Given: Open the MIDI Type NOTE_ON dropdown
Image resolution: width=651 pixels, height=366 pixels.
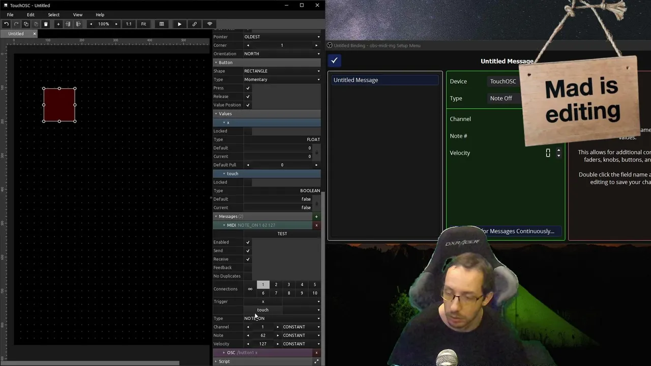Looking at the screenshot, I should point(282,318).
